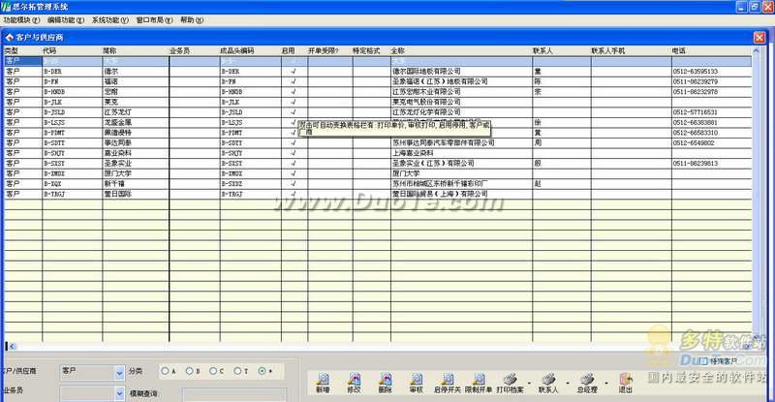775x402 pixels.
Task: Click the 总经理 general manager icon
Action: [x=586, y=383]
